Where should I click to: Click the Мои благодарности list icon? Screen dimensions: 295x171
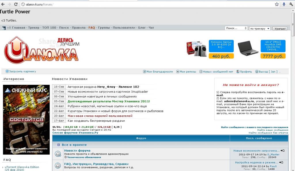145,72
